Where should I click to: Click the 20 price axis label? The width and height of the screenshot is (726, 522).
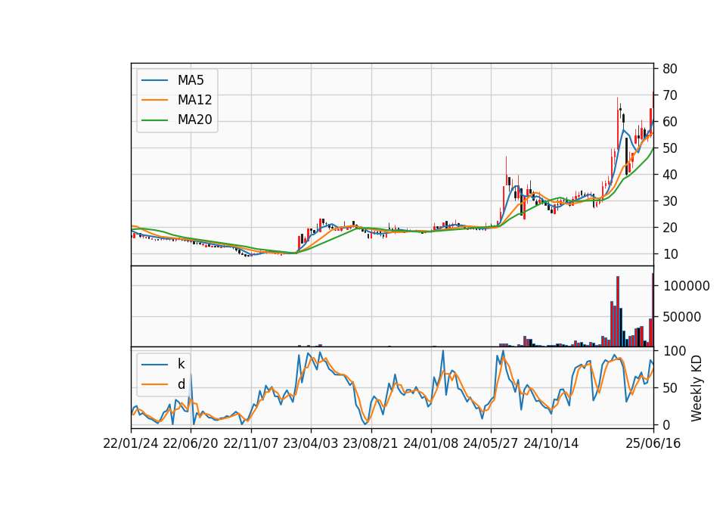click(670, 228)
